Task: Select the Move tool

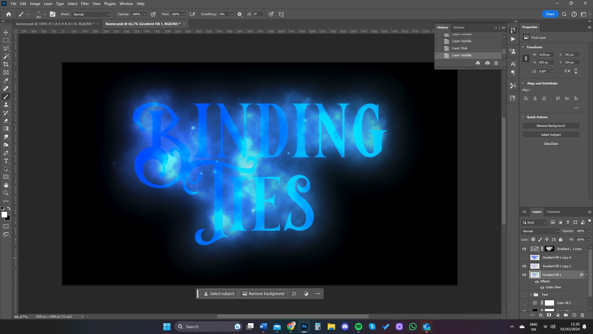Action: pos(6,32)
